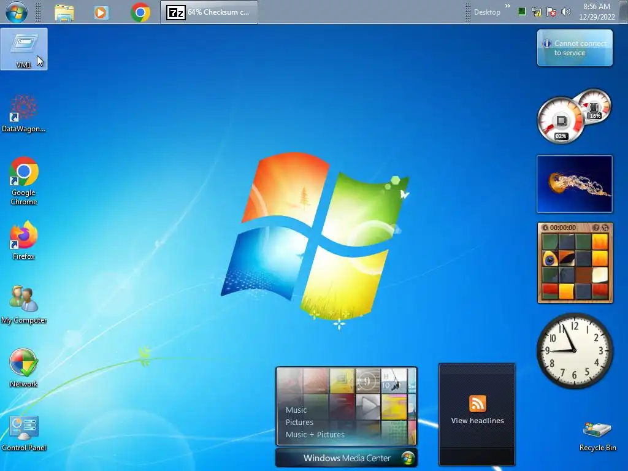Viewport: 628px width, 471px height.
Task: Click the jellyfish slide show gadget
Action: (575, 184)
